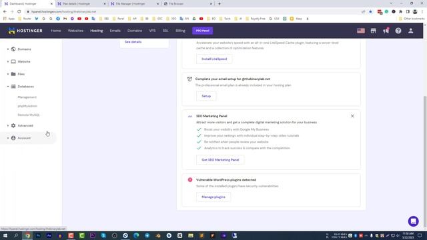Click the red vulnerability warning icon
The height and width of the screenshot is (240, 427).
pos(190,180)
